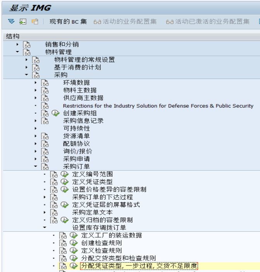Open 现有的 BC 集 button
Image resolution: width=260 pixels, height=272 pixels.
(x=68, y=22)
